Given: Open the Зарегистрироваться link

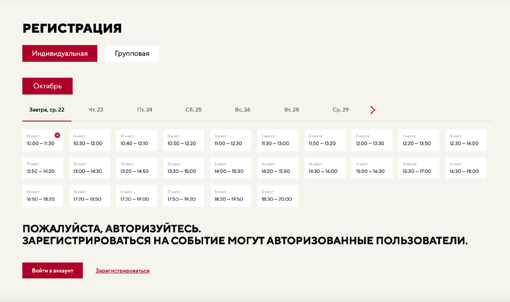Looking at the screenshot, I should 122,270.
